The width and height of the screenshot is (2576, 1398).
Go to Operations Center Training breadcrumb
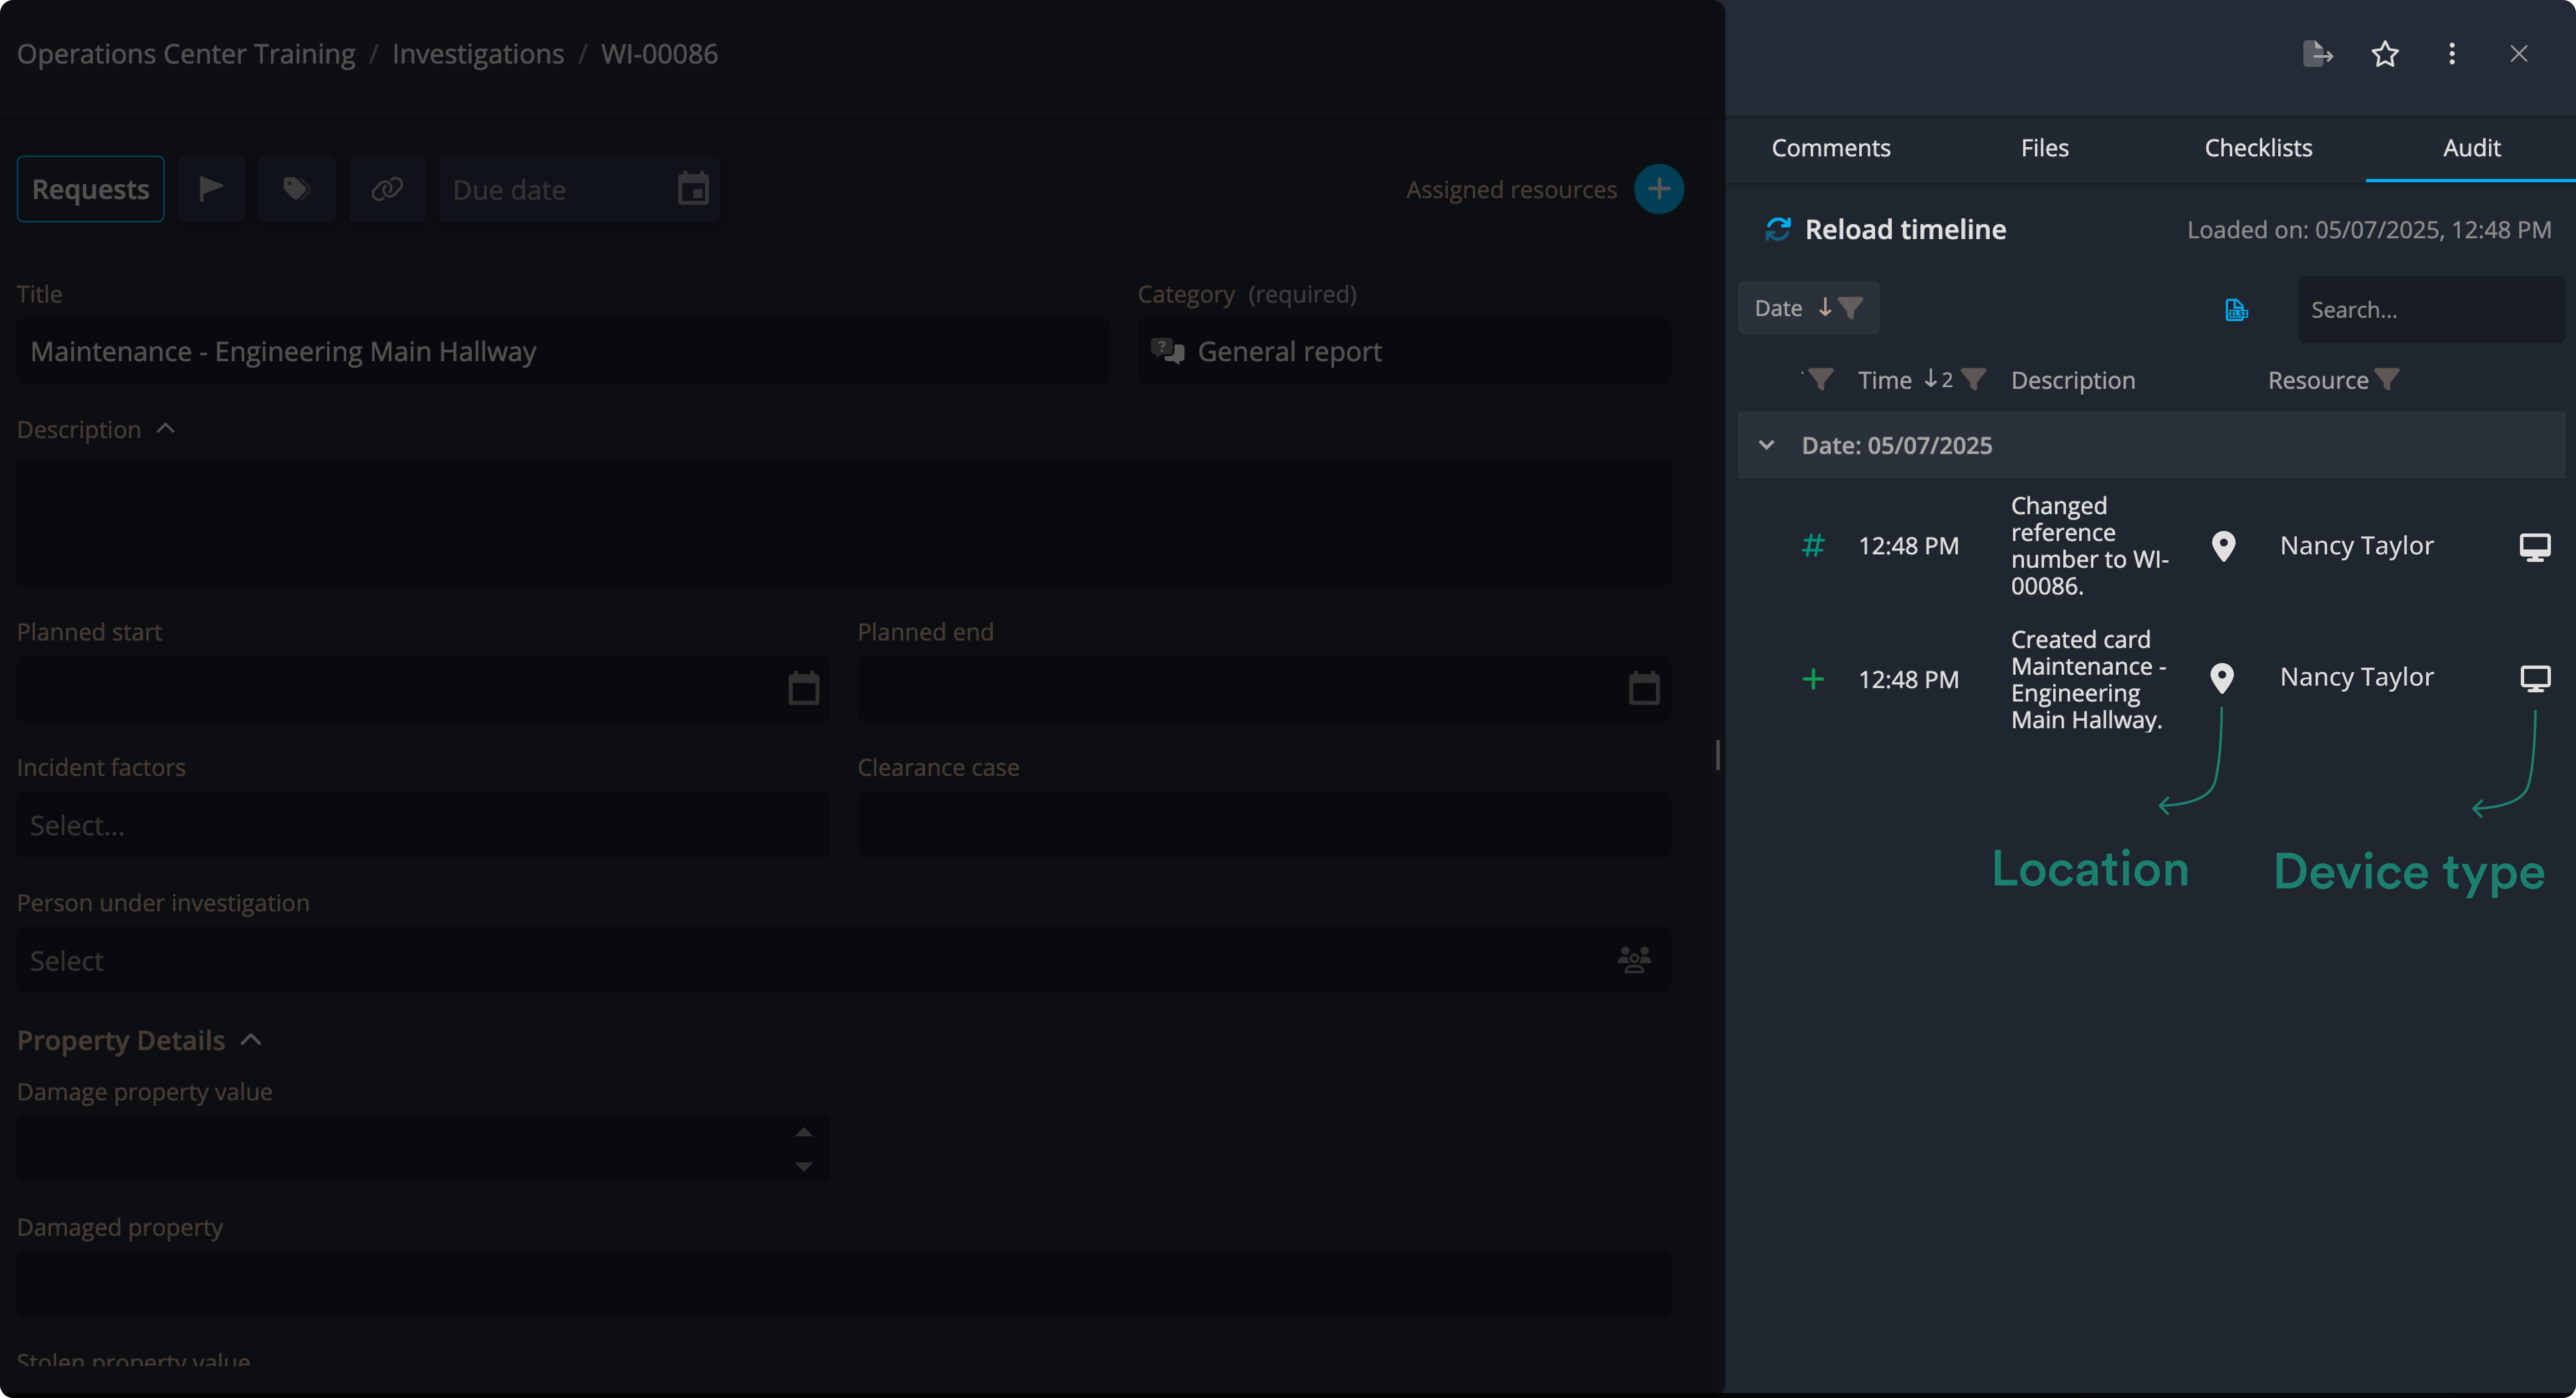(186, 53)
